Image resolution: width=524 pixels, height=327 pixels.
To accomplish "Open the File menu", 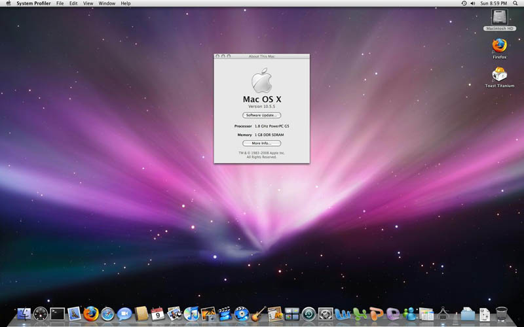I will click(60, 3).
